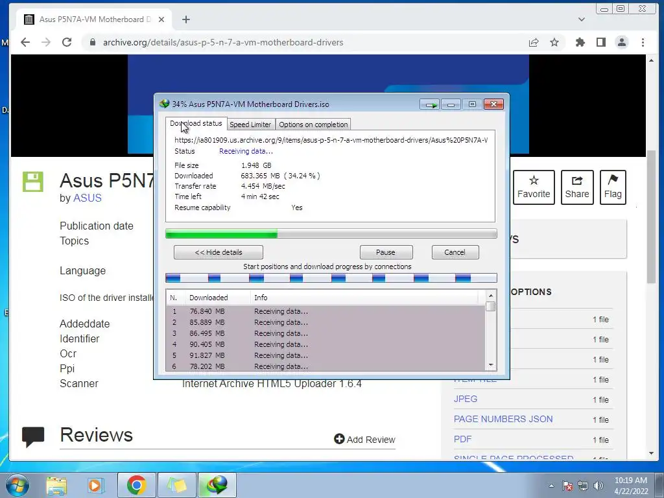Click the archive.org address bar

[305, 42]
